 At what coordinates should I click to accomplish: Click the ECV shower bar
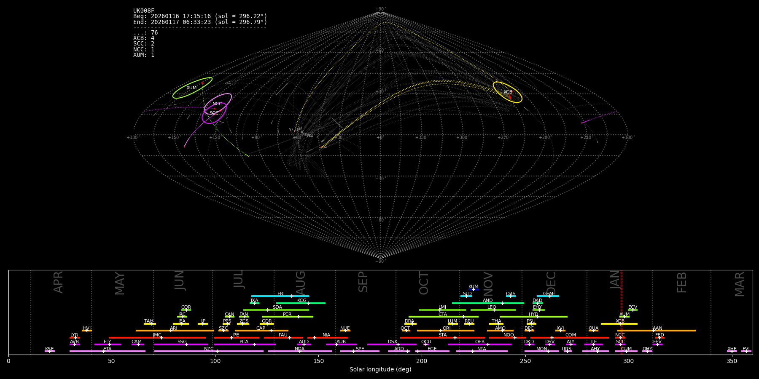pyautogui.click(x=632, y=310)
